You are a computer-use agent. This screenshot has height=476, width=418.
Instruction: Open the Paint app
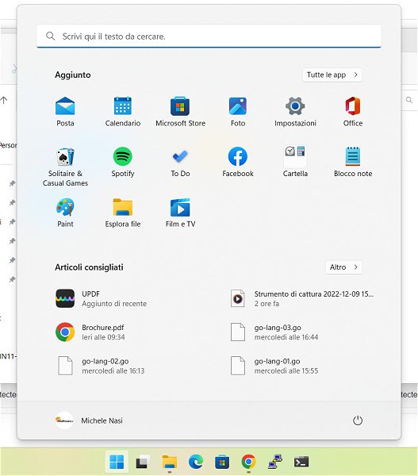[65, 213]
